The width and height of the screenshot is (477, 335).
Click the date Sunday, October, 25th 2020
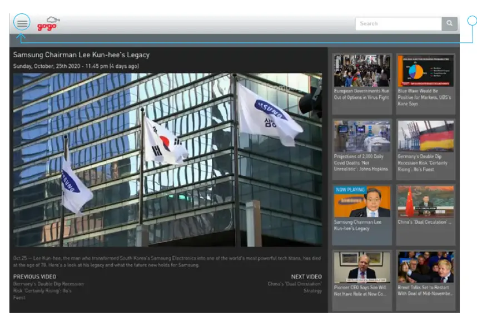(76, 66)
